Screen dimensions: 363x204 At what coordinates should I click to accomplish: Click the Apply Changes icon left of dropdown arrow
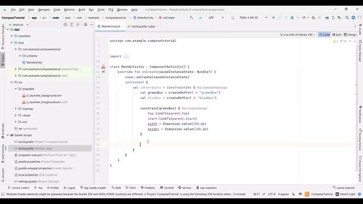pyautogui.click(x=304, y=18)
